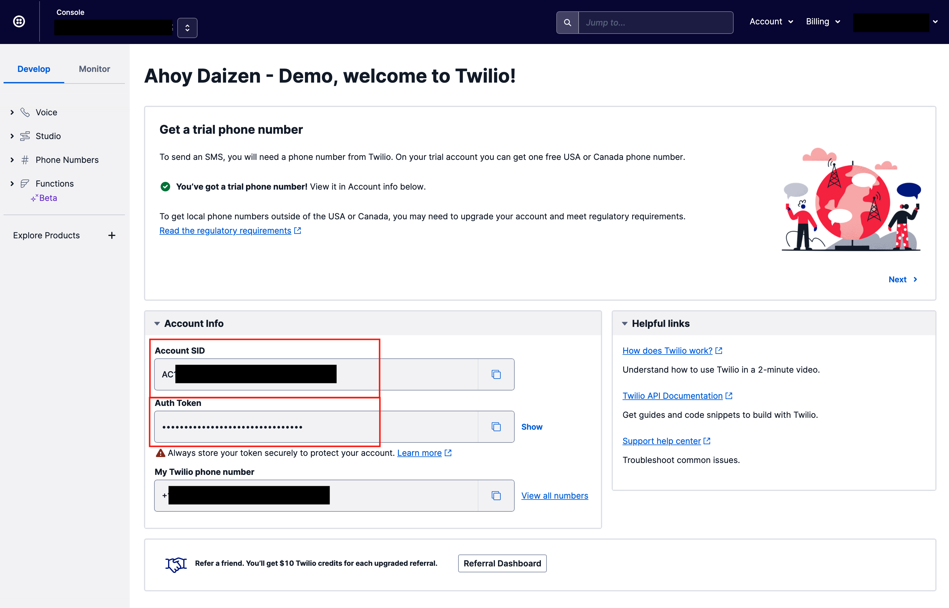Collapse the Account Info section
The image size is (949, 608).
[157, 324]
